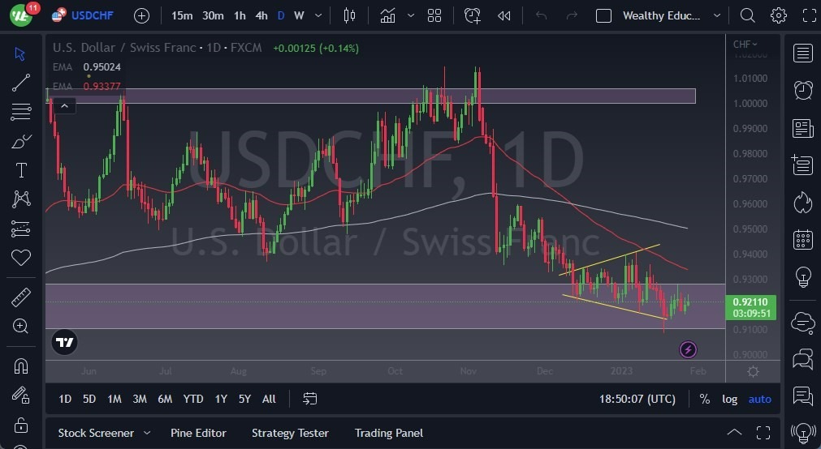Enter fullscreen mode from top toolbar
Screen dimensions: 821x449
coord(809,15)
